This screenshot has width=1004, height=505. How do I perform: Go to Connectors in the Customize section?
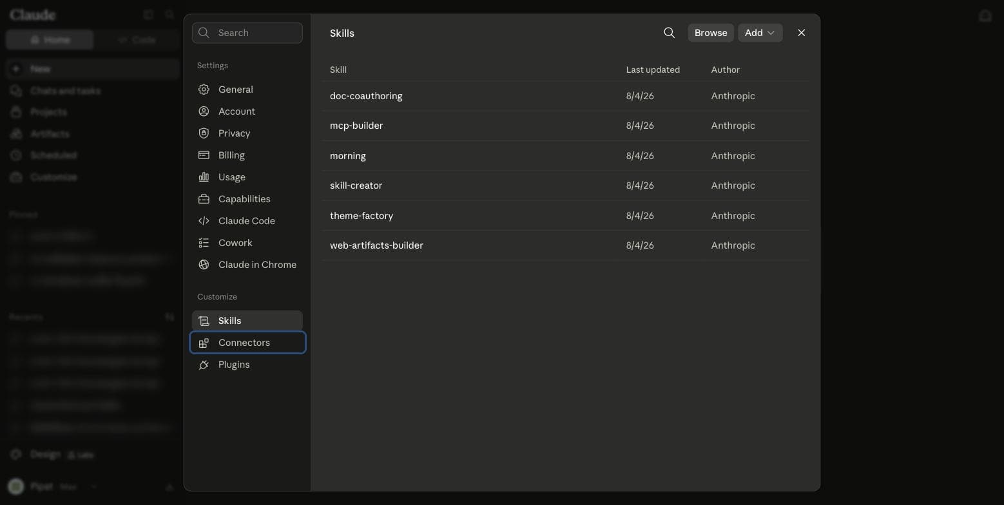click(247, 343)
